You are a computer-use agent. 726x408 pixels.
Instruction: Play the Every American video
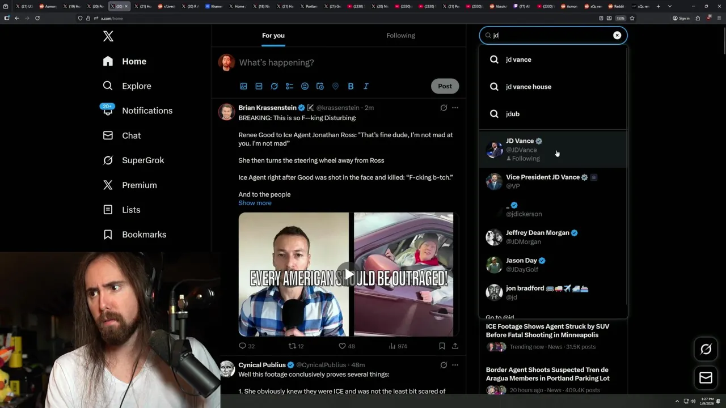(x=348, y=275)
